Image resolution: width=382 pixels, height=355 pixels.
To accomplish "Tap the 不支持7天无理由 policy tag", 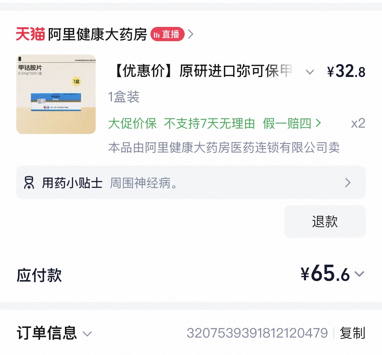I will click(x=209, y=123).
